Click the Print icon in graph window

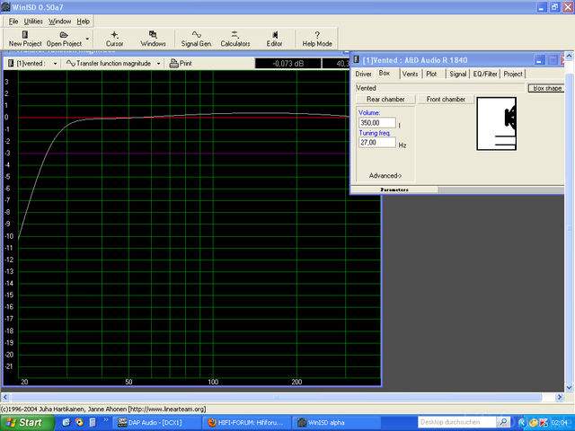pyautogui.click(x=181, y=64)
